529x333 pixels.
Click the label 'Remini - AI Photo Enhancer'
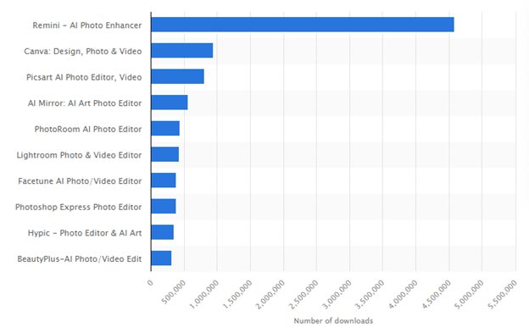[x=87, y=25]
